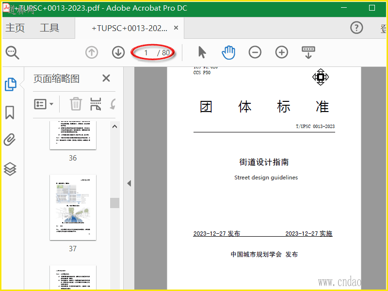Click the CCS P50 classification text
The image size is (388, 291).
[202, 72]
